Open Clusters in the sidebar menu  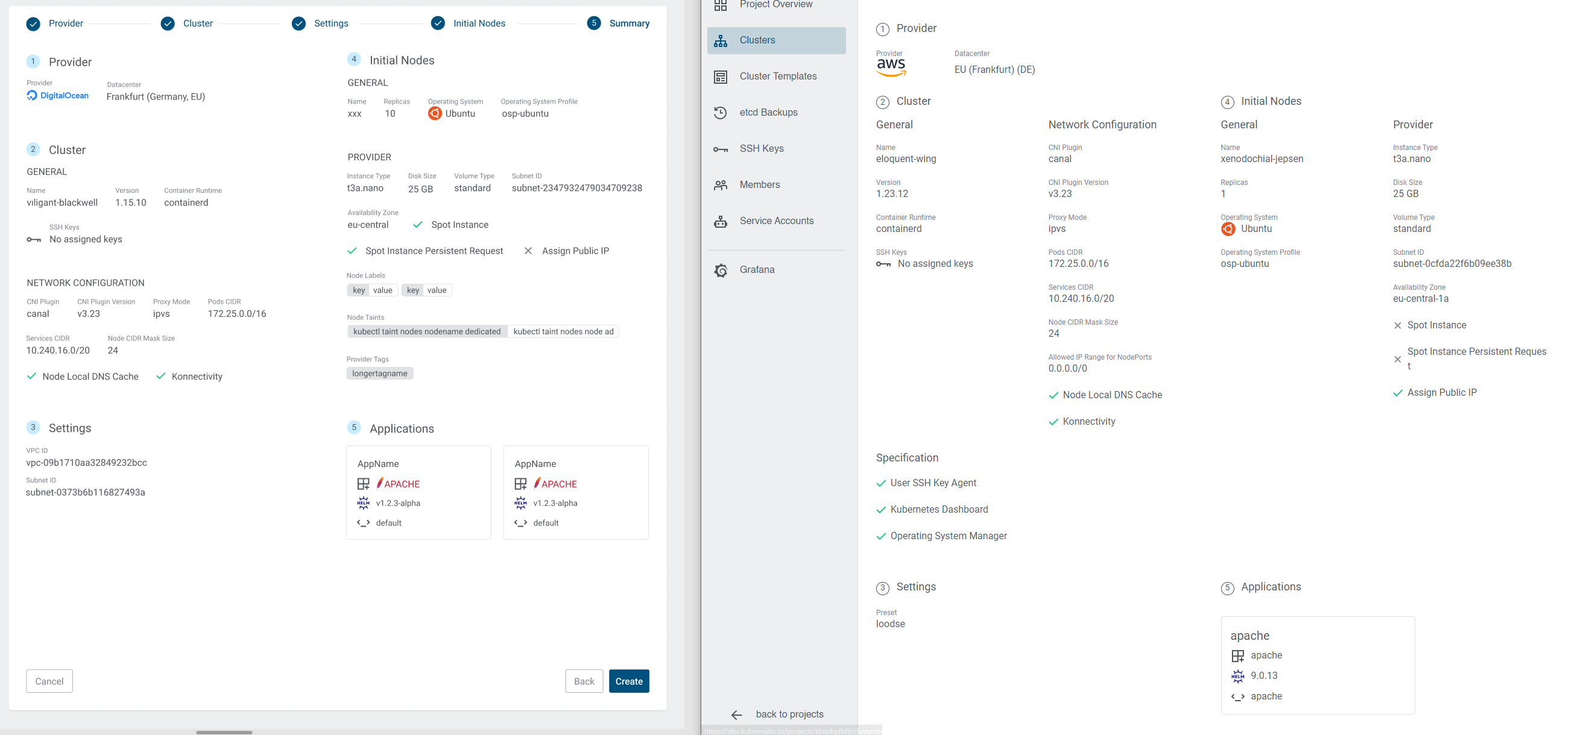coord(776,40)
